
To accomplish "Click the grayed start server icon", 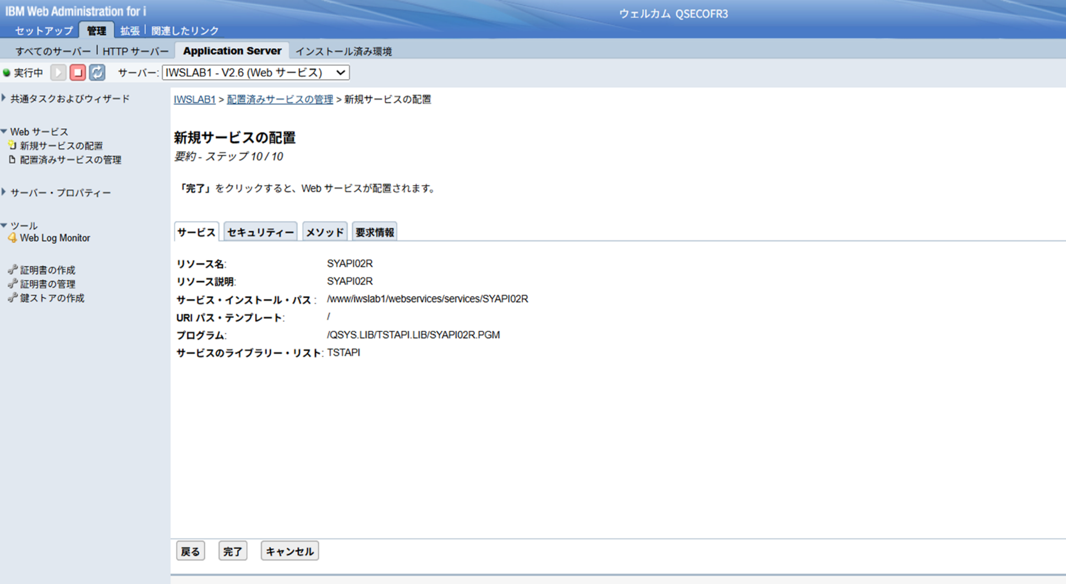I will click(x=58, y=73).
